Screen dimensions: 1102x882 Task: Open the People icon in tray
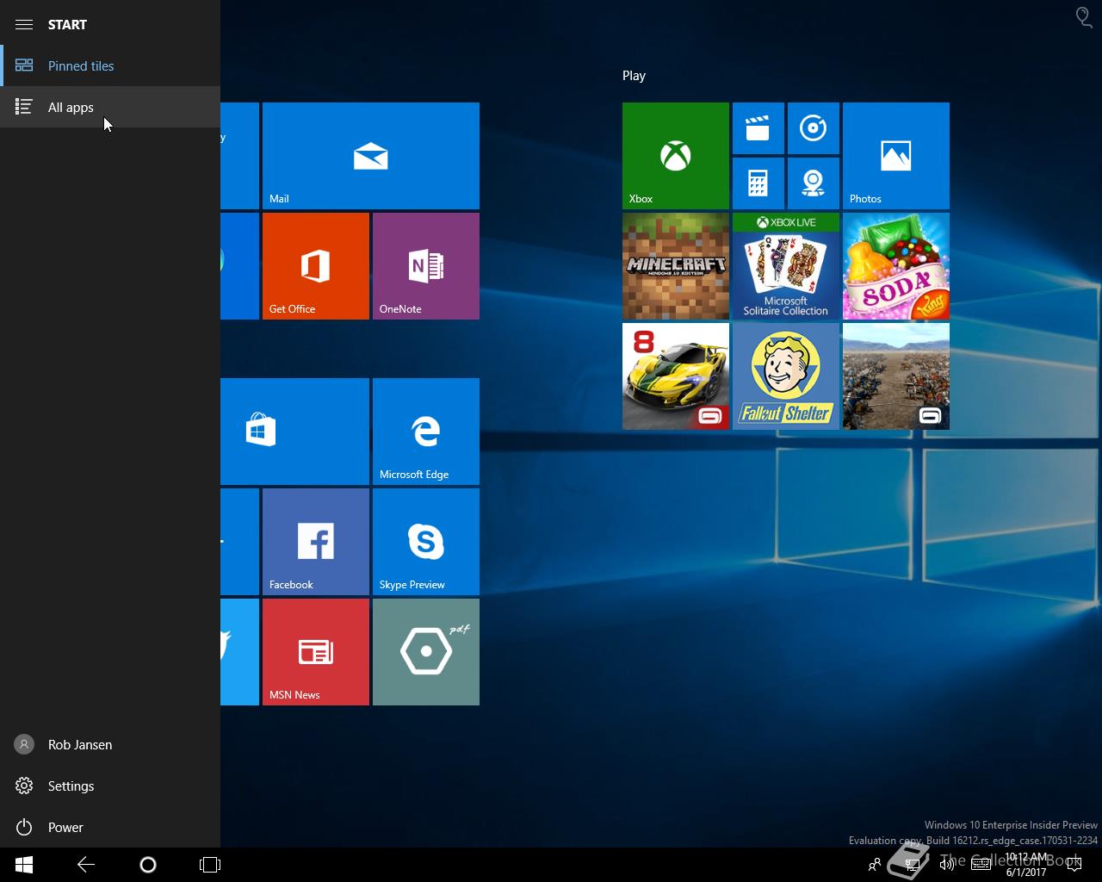(x=875, y=865)
